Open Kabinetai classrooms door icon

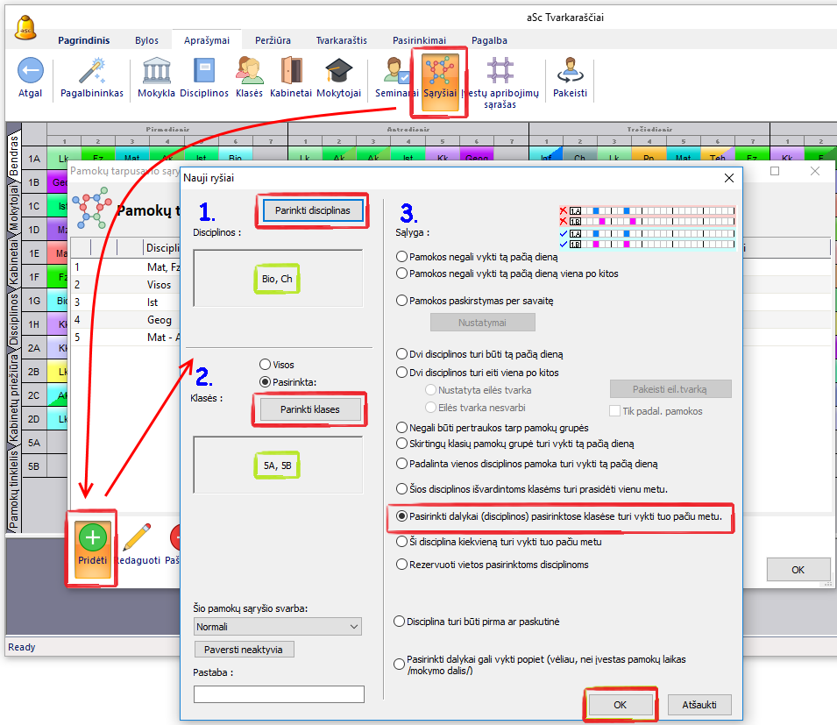(292, 72)
